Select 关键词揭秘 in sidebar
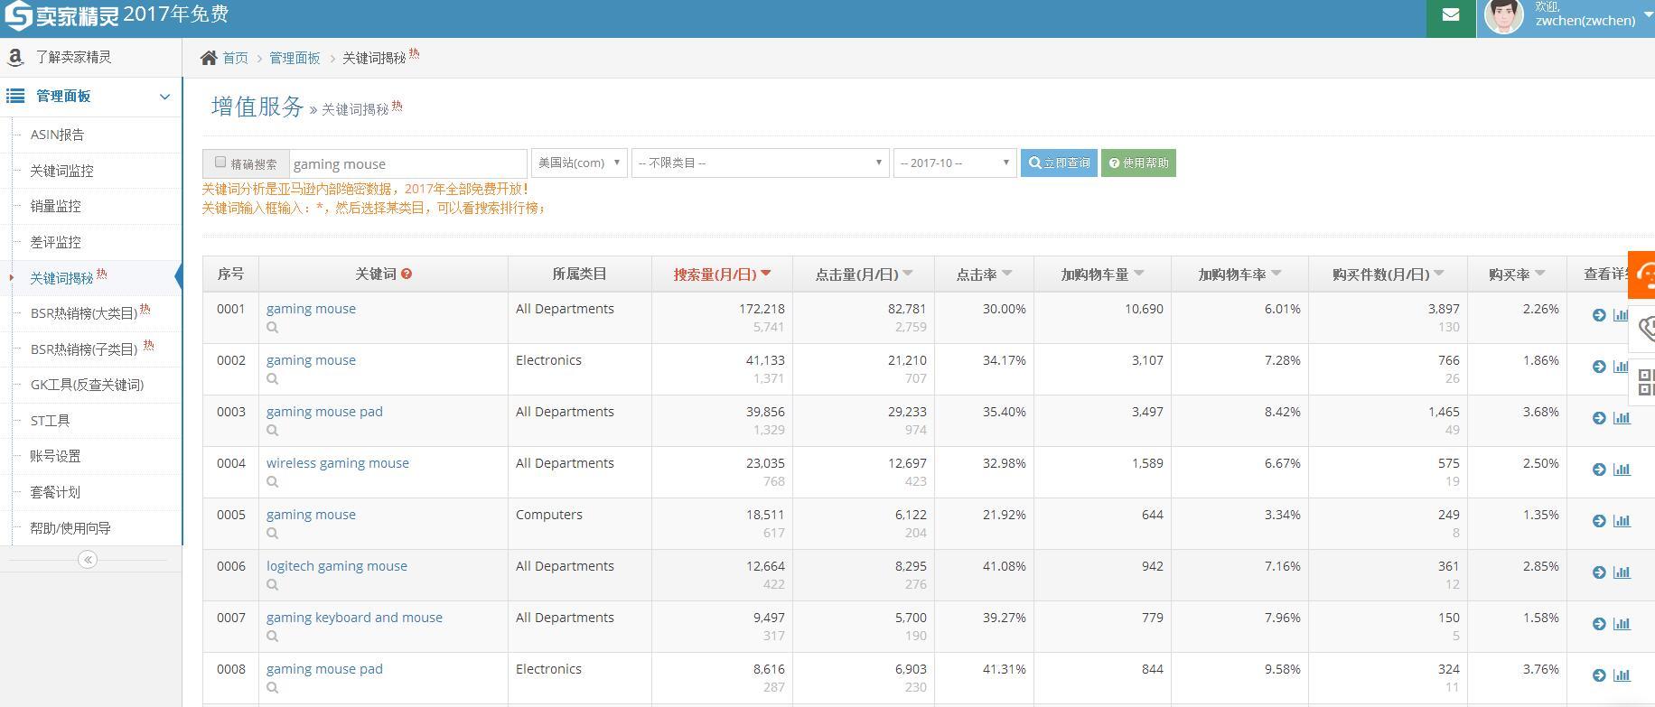 tap(61, 278)
